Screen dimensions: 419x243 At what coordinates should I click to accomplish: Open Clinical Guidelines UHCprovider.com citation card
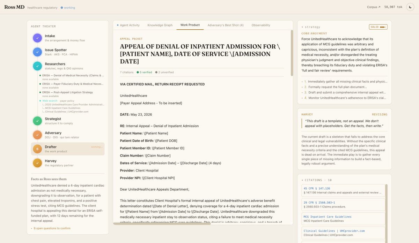click(x=343, y=233)
